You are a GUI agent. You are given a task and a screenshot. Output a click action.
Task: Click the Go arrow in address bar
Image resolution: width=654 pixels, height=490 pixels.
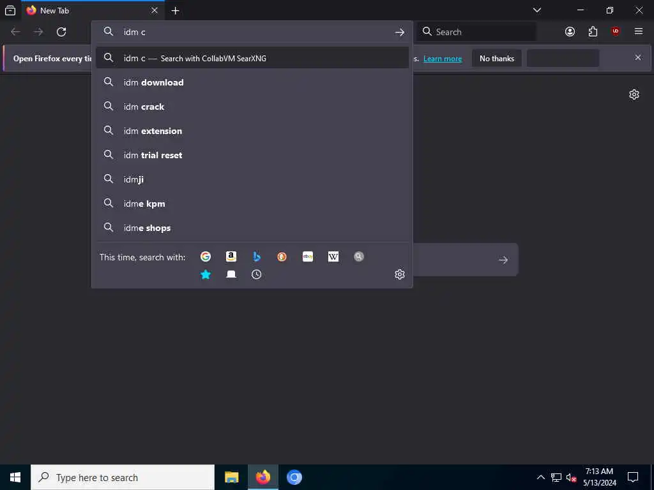pyautogui.click(x=400, y=32)
